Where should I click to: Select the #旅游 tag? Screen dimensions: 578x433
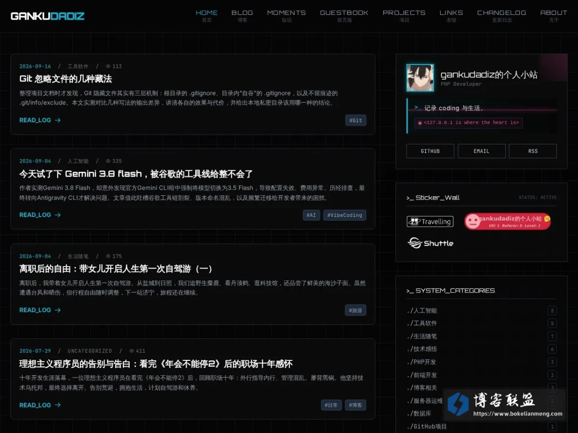pyautogui.click(x=355, y=310)
